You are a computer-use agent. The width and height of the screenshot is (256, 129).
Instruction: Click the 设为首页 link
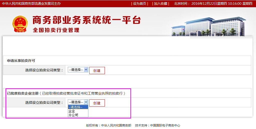tap(140, 3)
